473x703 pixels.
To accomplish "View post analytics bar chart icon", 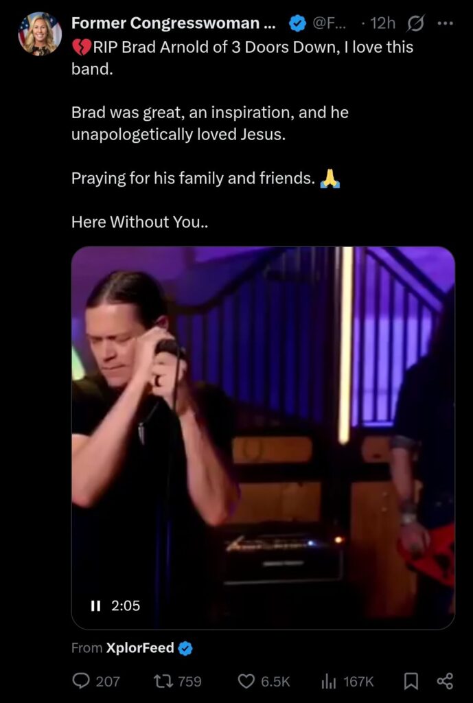I will point(330,682).
